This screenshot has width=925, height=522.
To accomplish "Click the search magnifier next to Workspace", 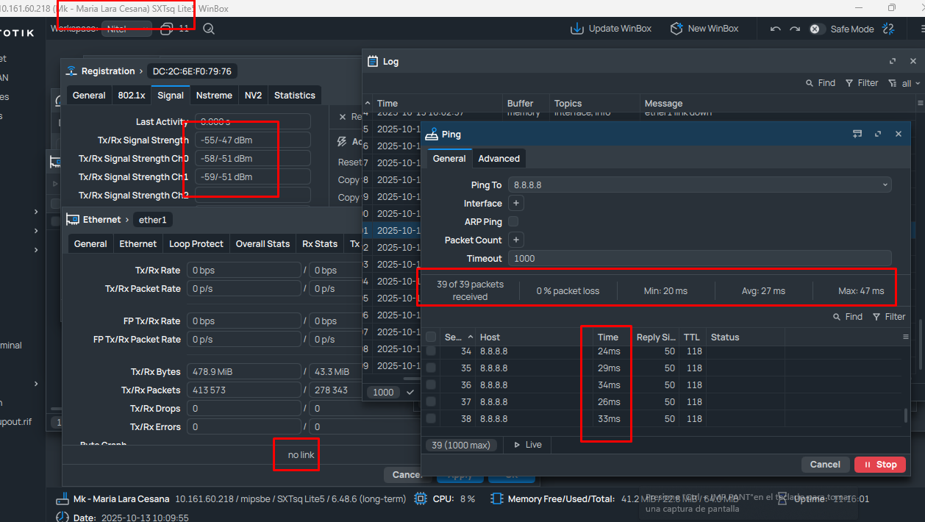I will (x=209, y=29).
